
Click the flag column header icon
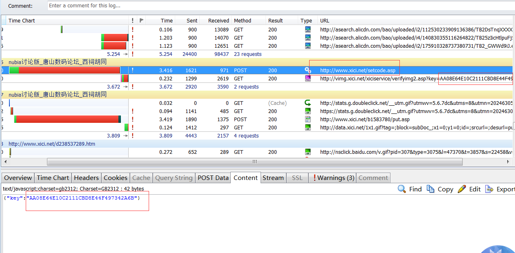pyautogui.click(x=141, y=20)
